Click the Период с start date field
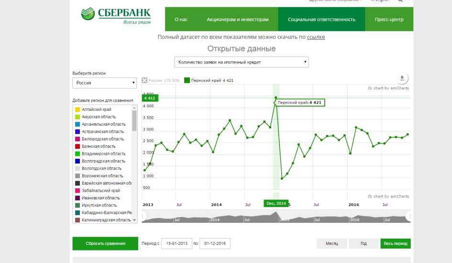Image resolution: width=452 pixels, height=263 pixels. (176, 243)
